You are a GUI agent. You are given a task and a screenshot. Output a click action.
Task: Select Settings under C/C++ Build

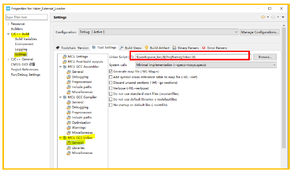coord(21,54)
